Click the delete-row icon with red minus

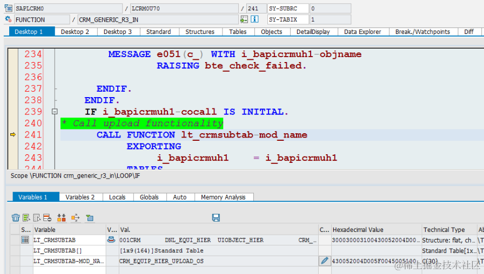(47, 218)
